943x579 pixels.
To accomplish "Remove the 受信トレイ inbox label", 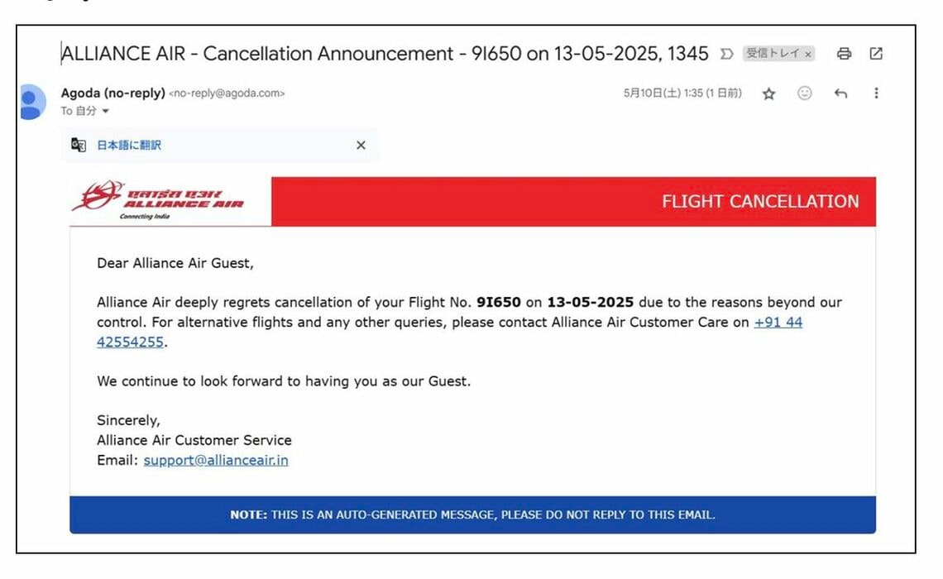I will click(x=808, y=54).
